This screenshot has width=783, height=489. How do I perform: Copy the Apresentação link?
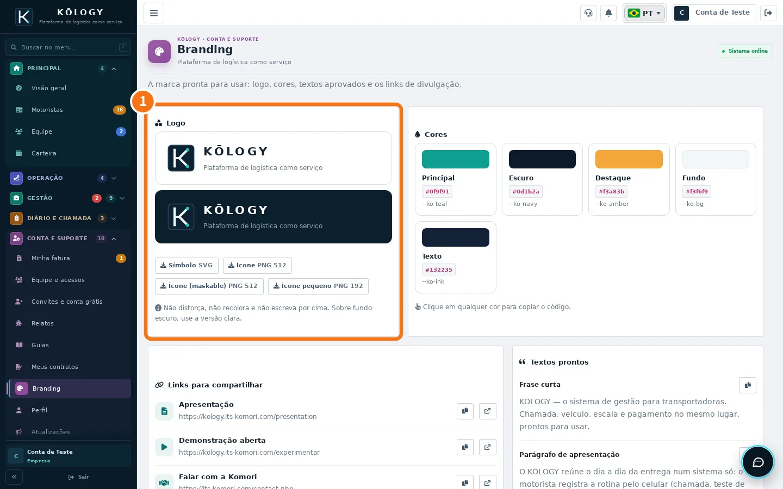click(465, 411)
